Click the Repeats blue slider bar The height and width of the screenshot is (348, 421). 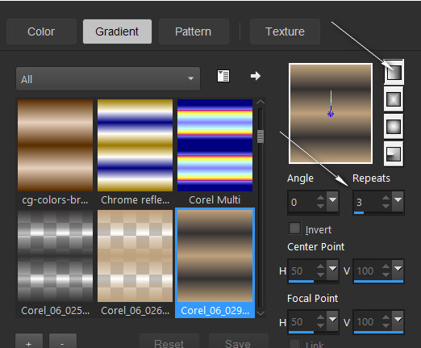[359, 213]
